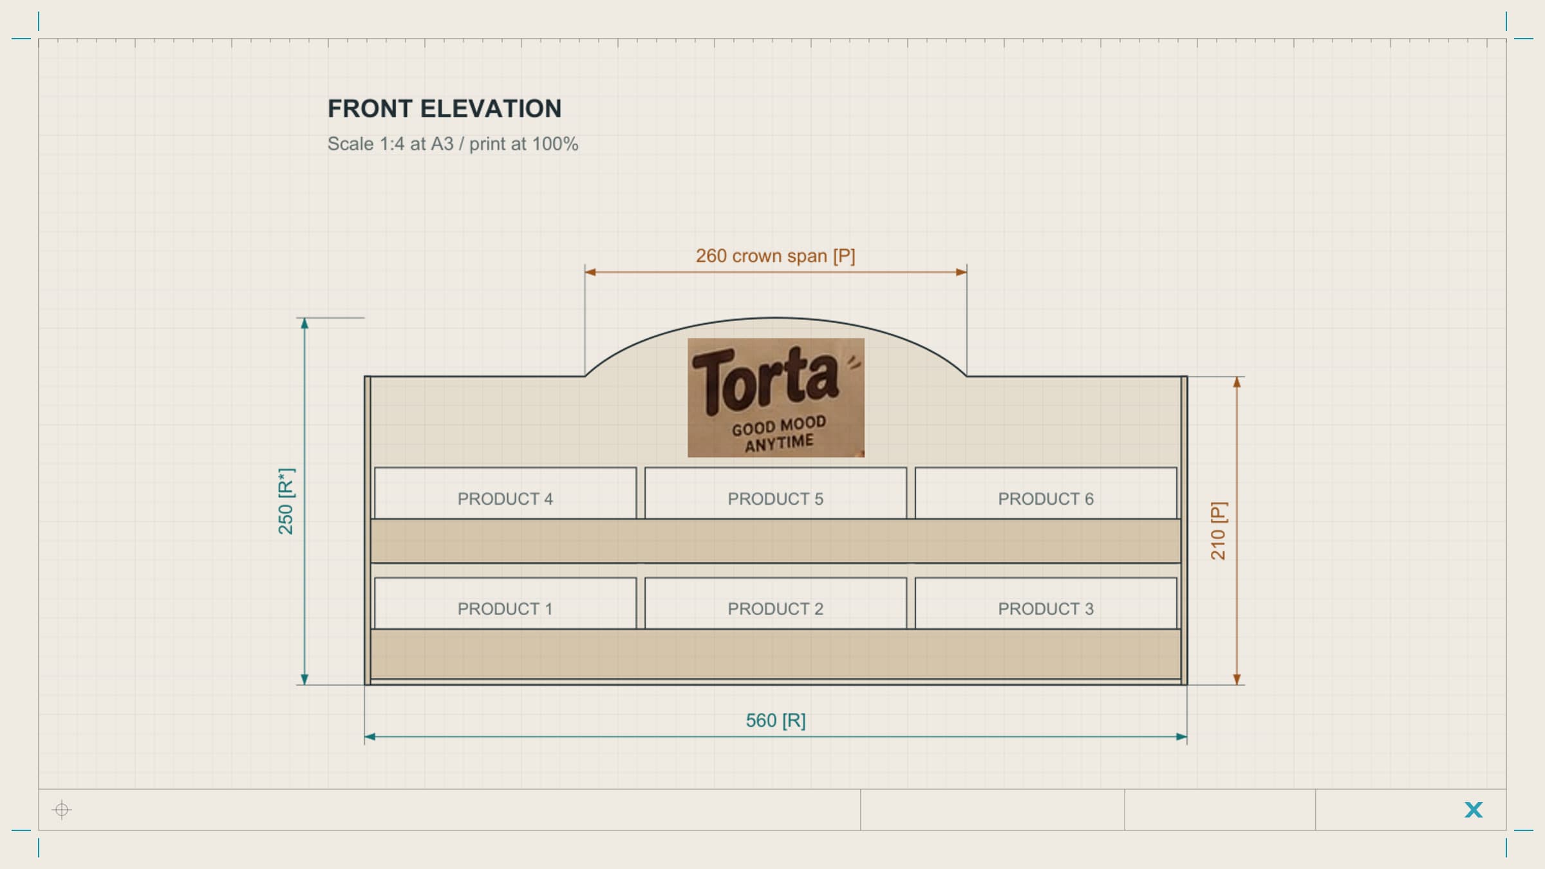
Task: Click the PRODUCT 5 placeholder box
Action: [x=776, y=493]
